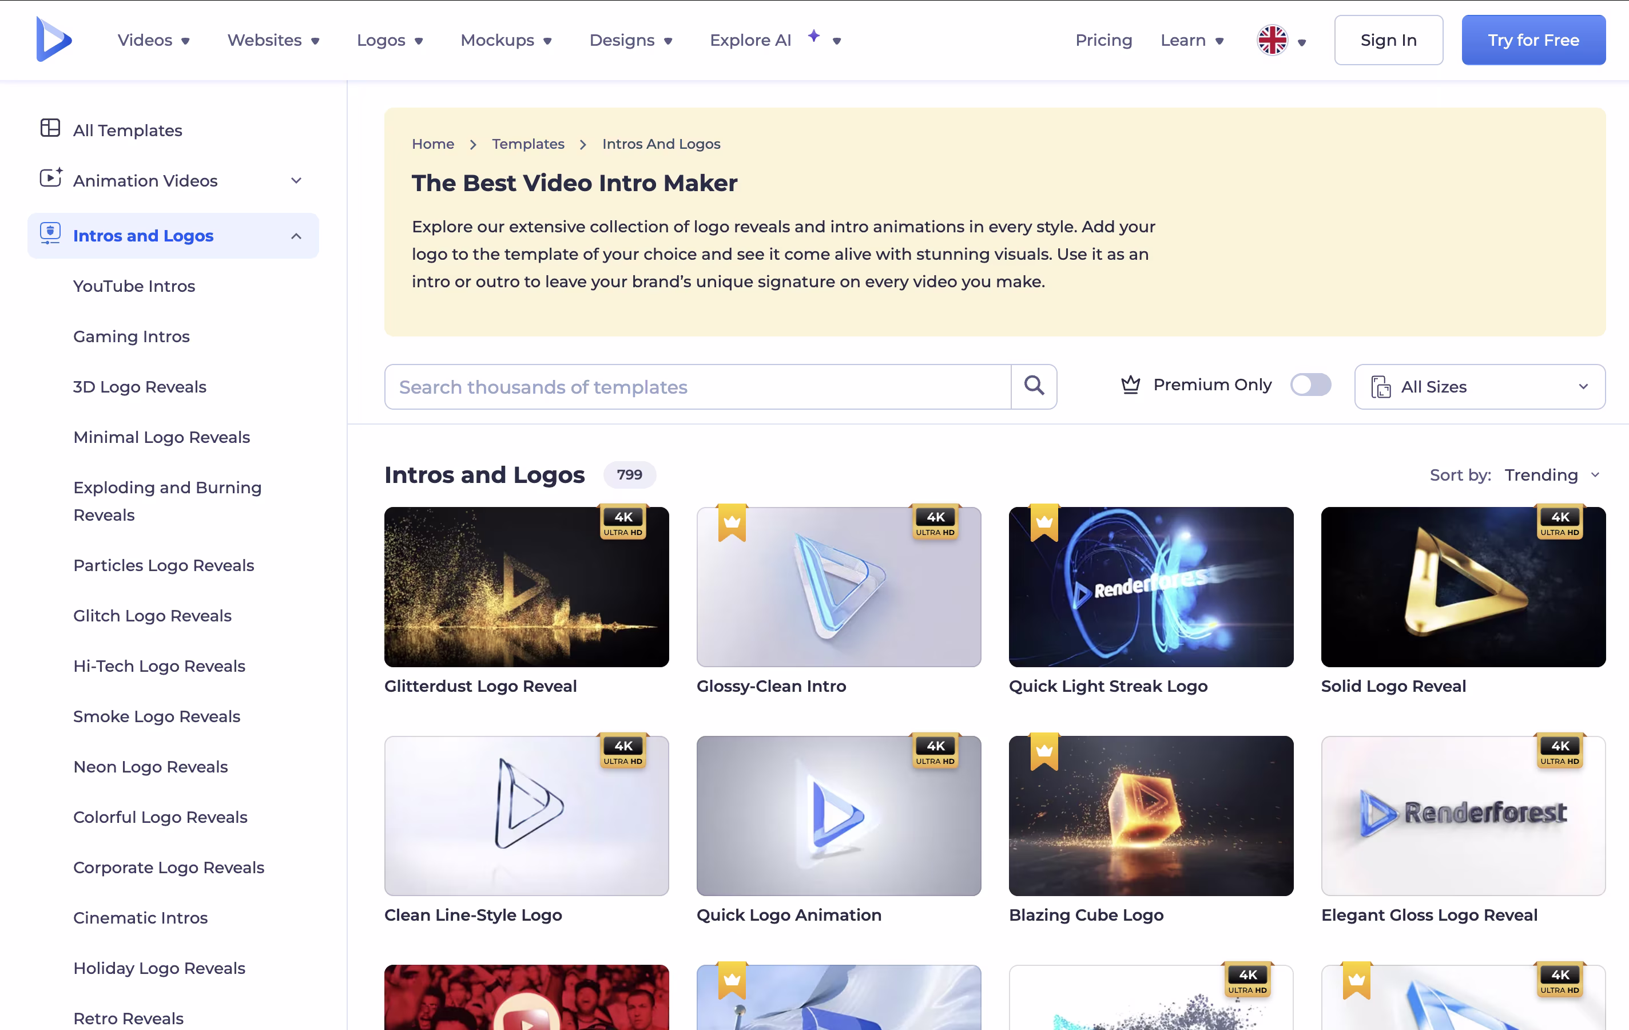Click the Intros and Logos sidebar icon
Image resolution: width=1629 pixels, height=1030 pixels.
pyautogui.click(x=50, y=233)
